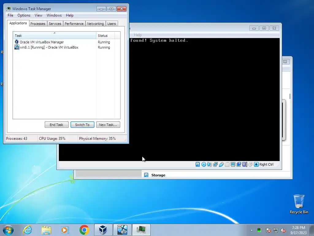The image size is (314, 236).
Task: Switch to VirtualBox Manager taskbar button
Action: (x=103, y=230)
